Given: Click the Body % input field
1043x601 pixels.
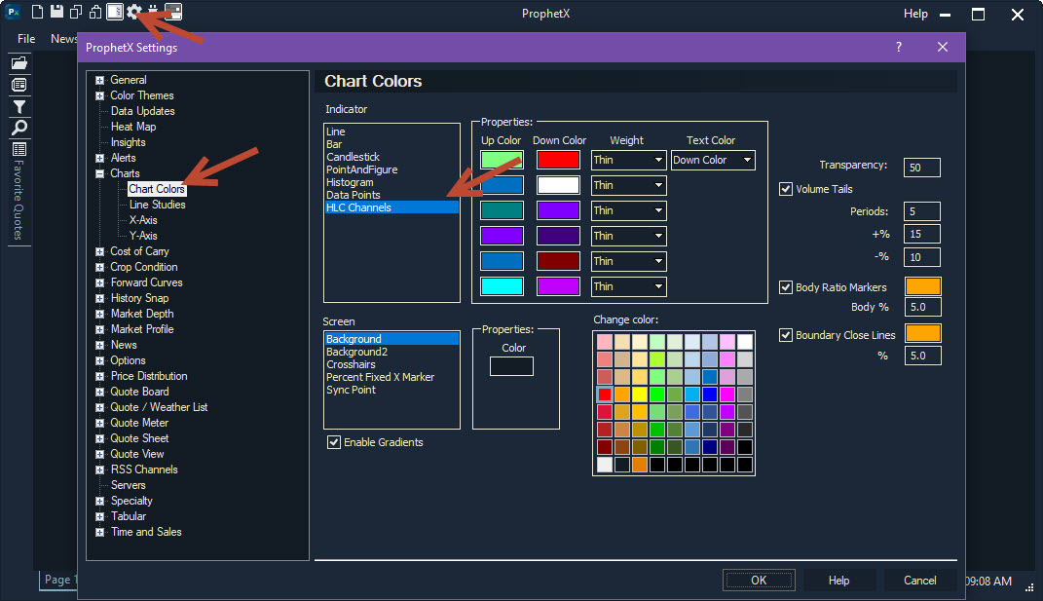Looking at the screenshot, I should [922, 308].
